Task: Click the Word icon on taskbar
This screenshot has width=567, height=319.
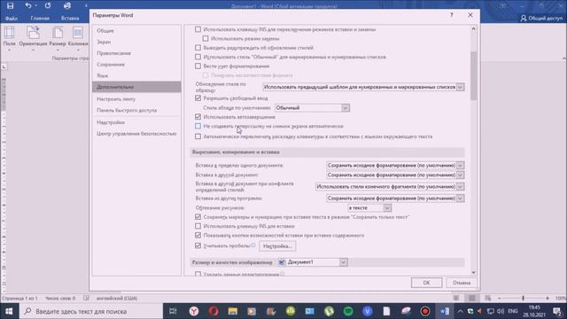Action: pyautogui.click(x=445, y=311)
